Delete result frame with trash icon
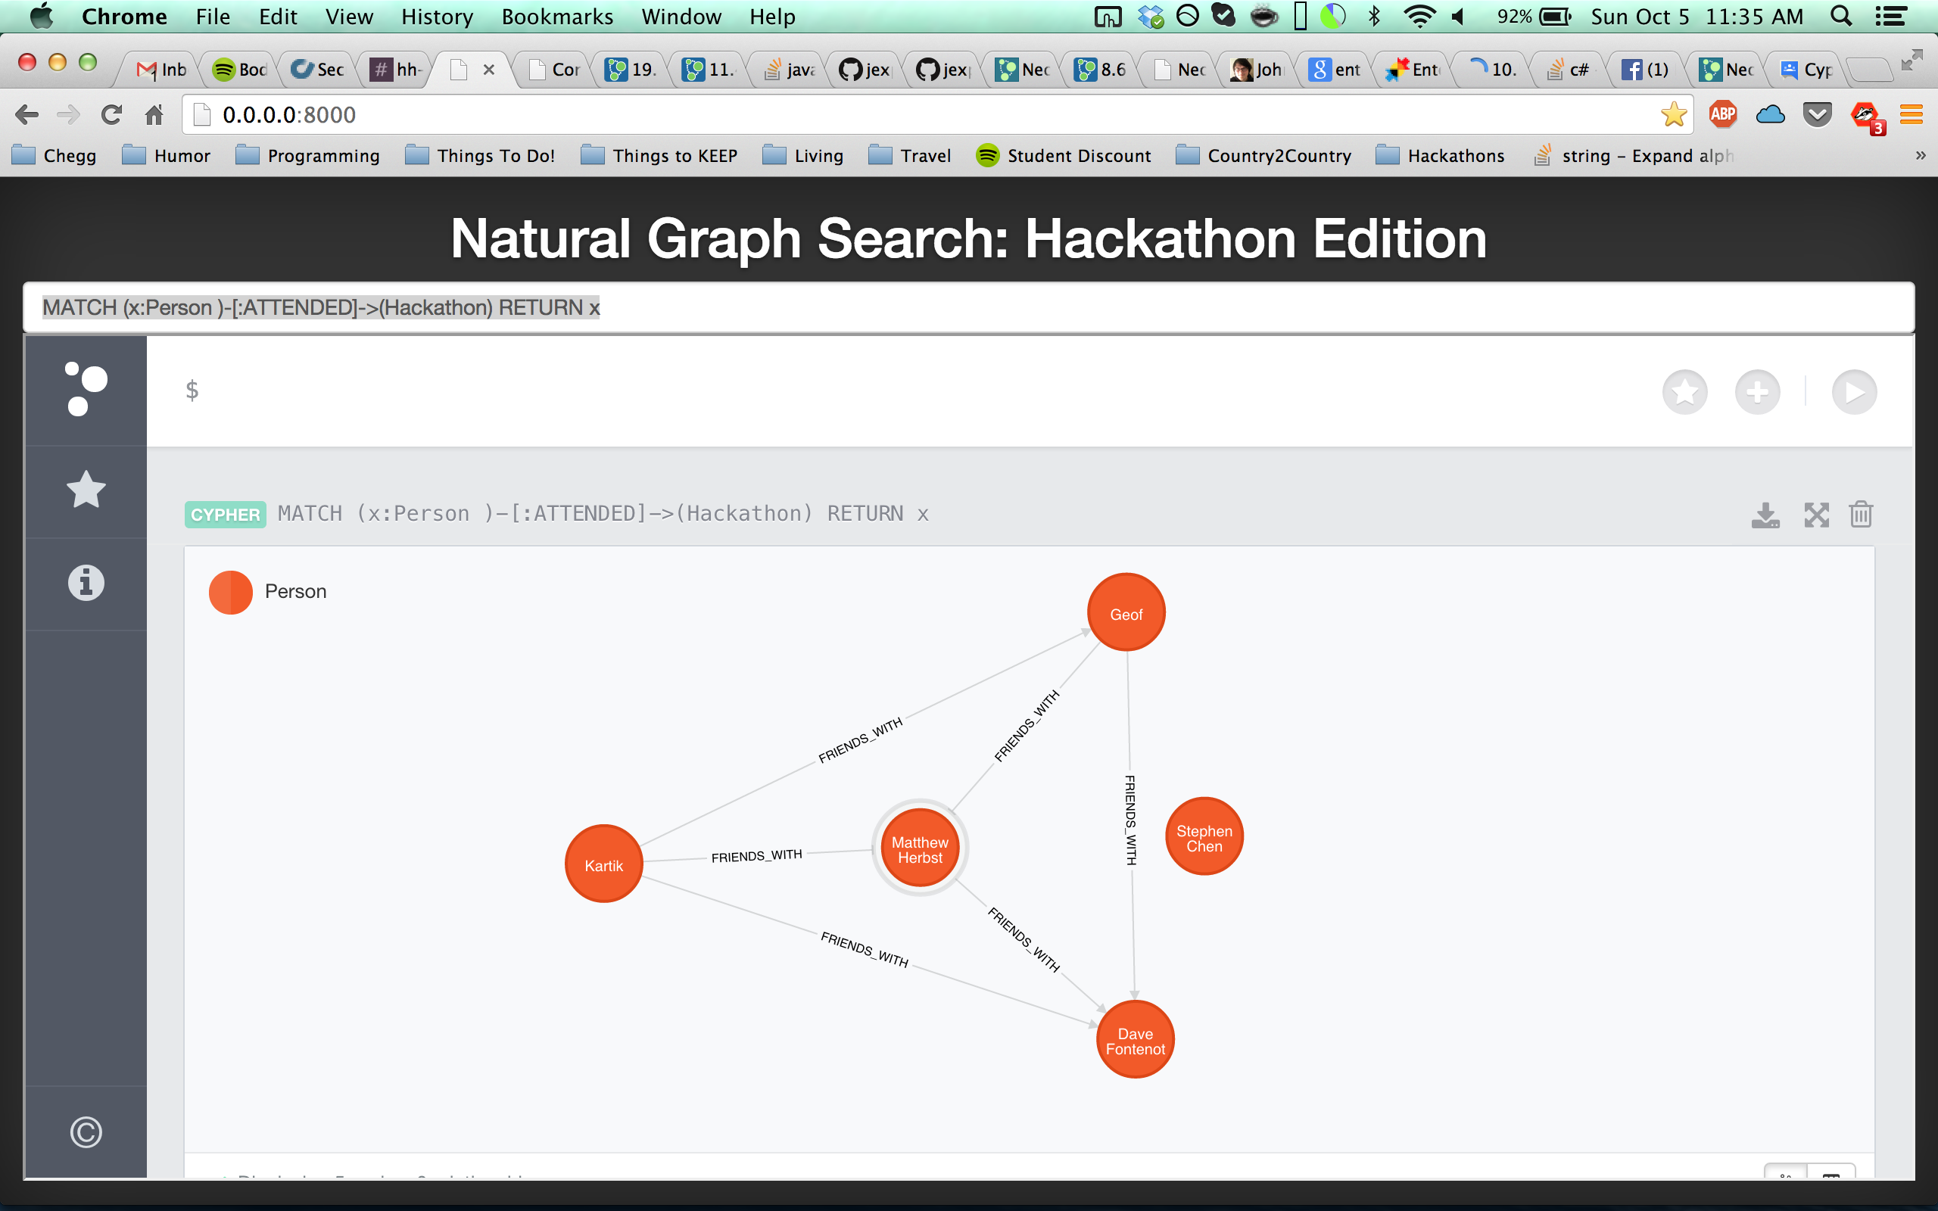This screenshot has height=1211, width=1938. [1861, 515]
